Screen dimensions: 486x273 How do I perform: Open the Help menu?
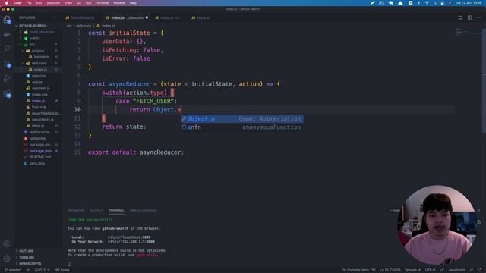point(133,3)
